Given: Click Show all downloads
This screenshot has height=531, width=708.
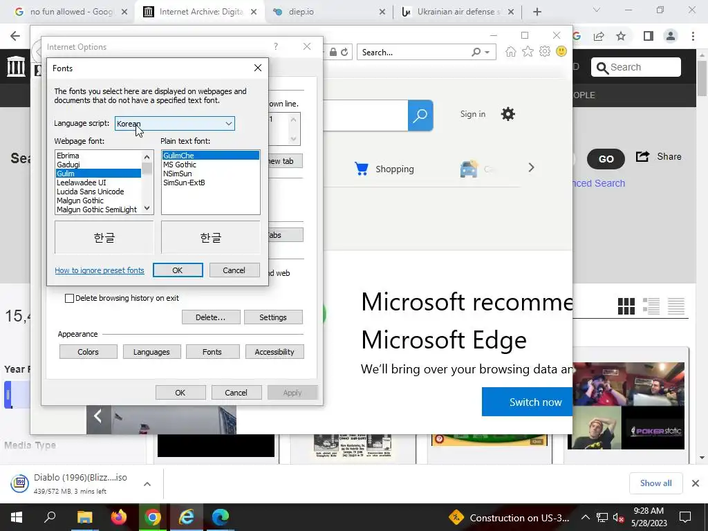Looking at the screenshot, I should (x=655, y=483).
